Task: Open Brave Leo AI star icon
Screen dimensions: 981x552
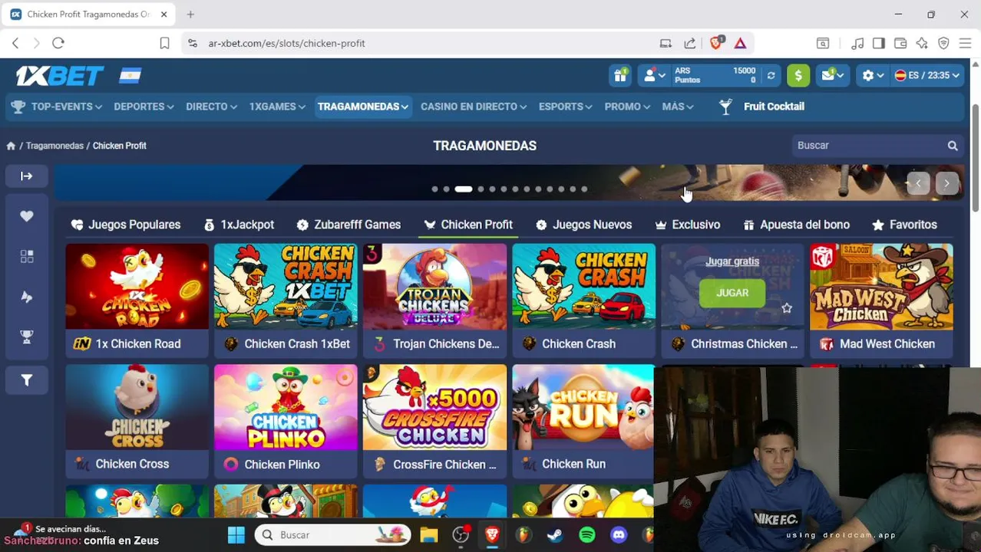Action: click(x=922, y=44)
